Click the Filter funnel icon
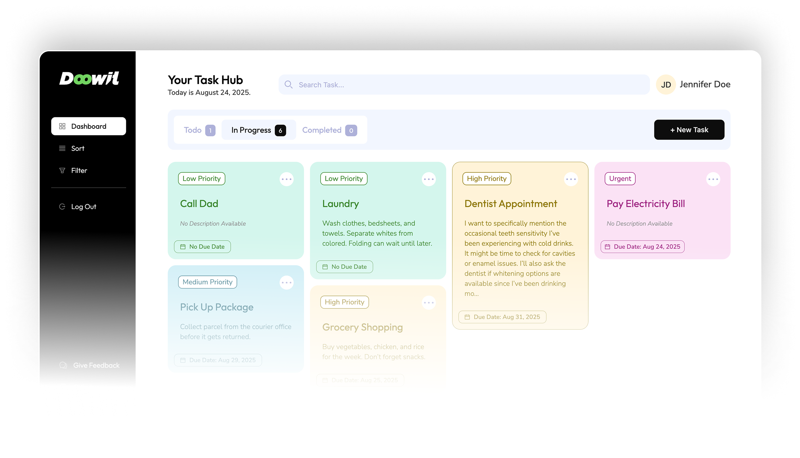The height and width of the screenshot is (458, 800). [x=62, y=170]
